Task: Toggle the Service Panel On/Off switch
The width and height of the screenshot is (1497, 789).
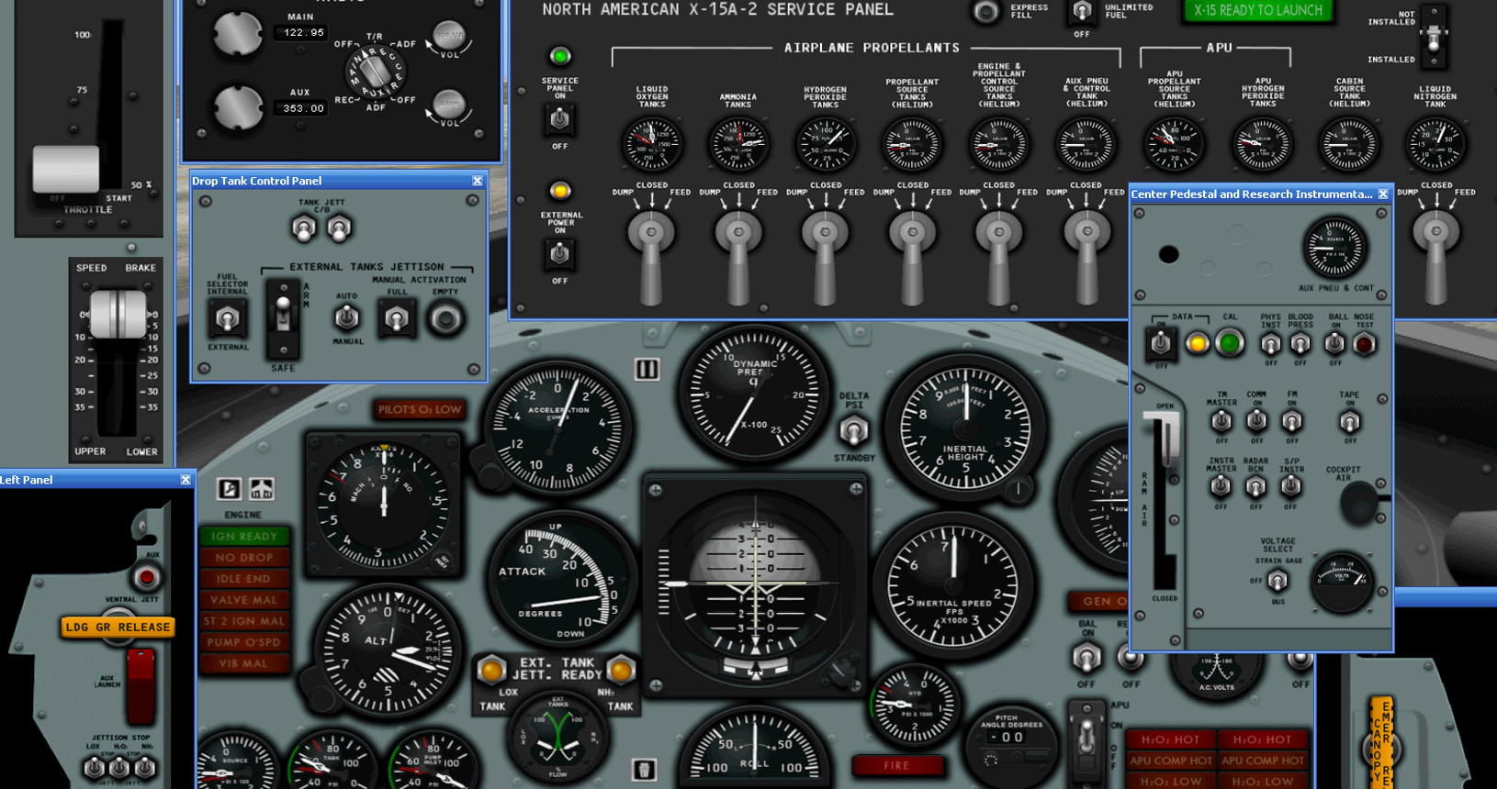Action: (559, 119)
